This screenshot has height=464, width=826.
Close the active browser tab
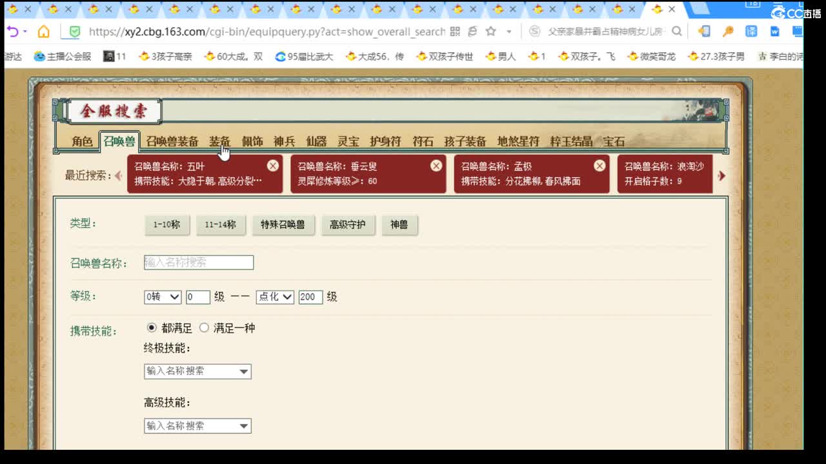coord(672,9)
